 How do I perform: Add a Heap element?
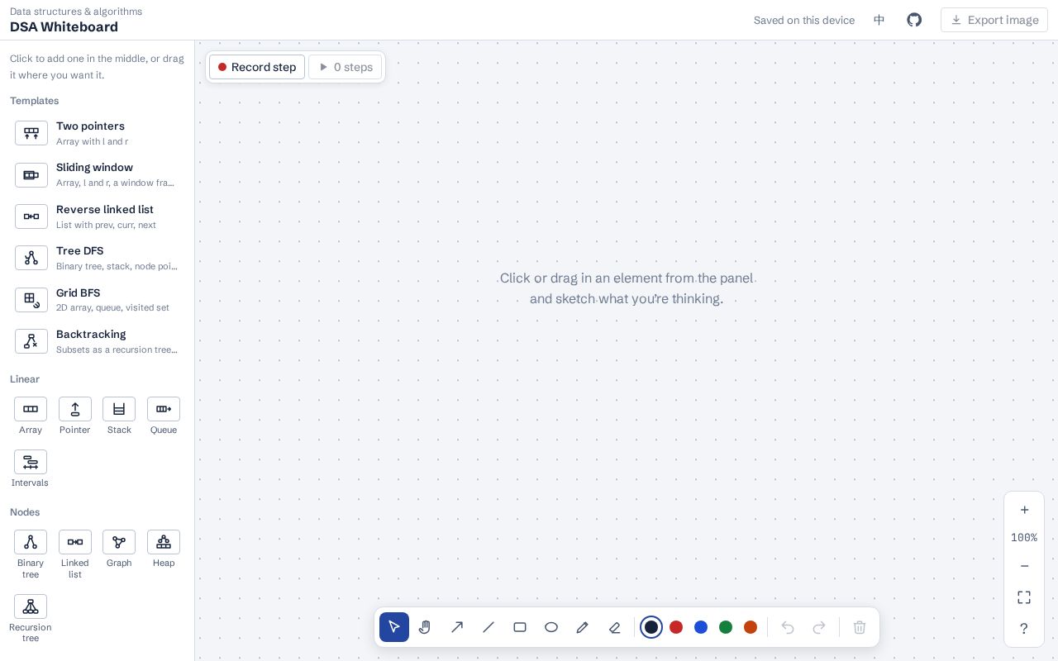click(x=164, y=549)
